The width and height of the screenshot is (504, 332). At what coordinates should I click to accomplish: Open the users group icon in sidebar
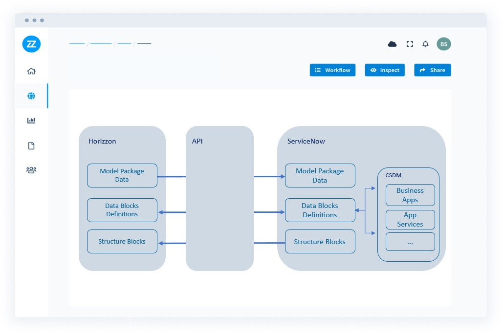31,170
